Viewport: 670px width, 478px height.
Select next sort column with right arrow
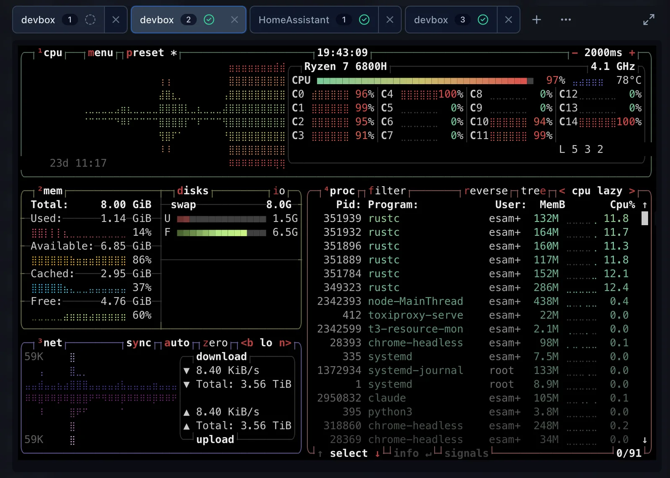[x=632, y=191]
